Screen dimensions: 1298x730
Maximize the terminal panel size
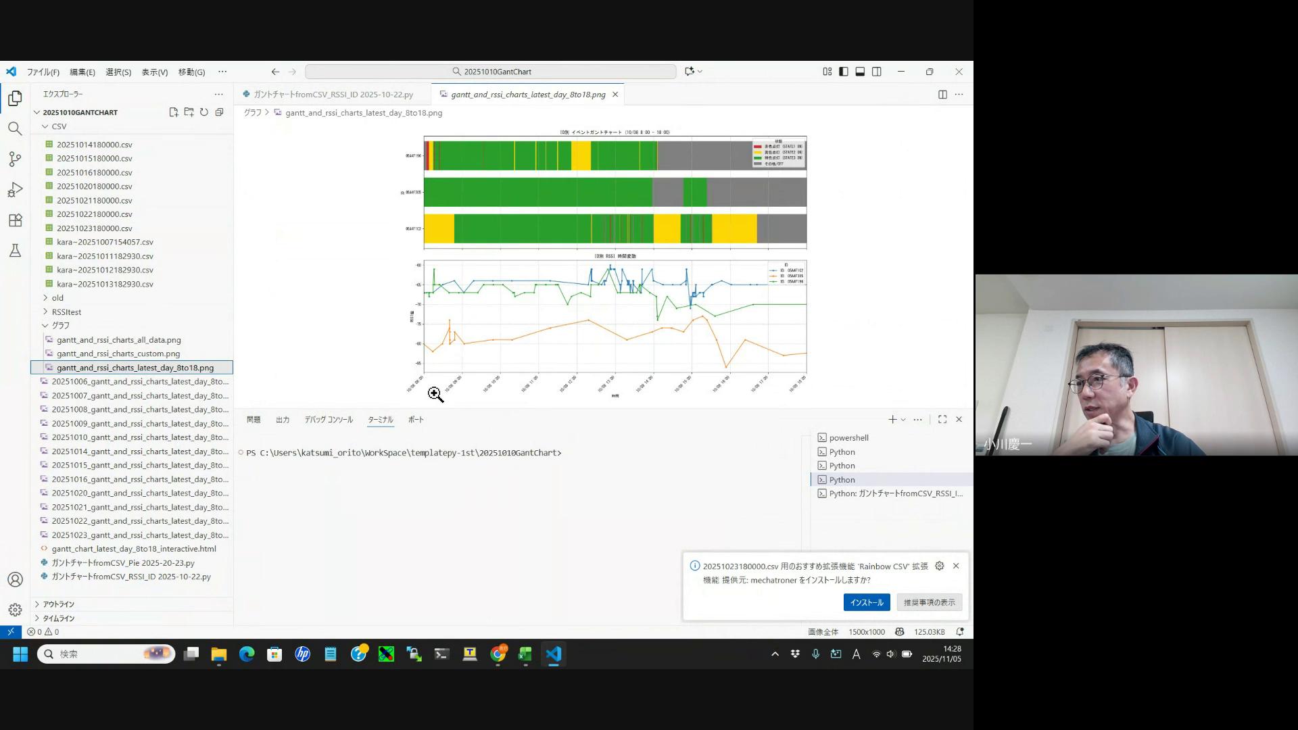click(x=942, y=420)
